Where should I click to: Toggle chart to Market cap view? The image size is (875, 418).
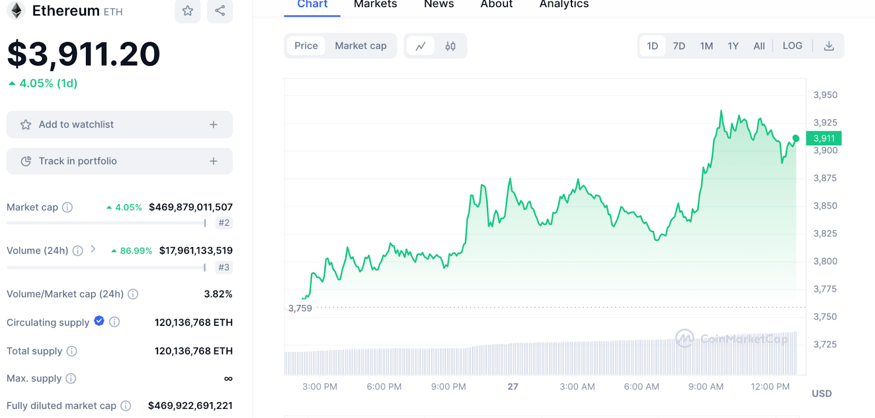coord(360,46)
